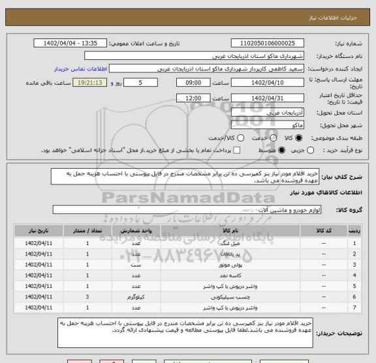Click the تاریخ نیاز column header
The width and height of the screenshot is (376, 363).
pos(39,231)
